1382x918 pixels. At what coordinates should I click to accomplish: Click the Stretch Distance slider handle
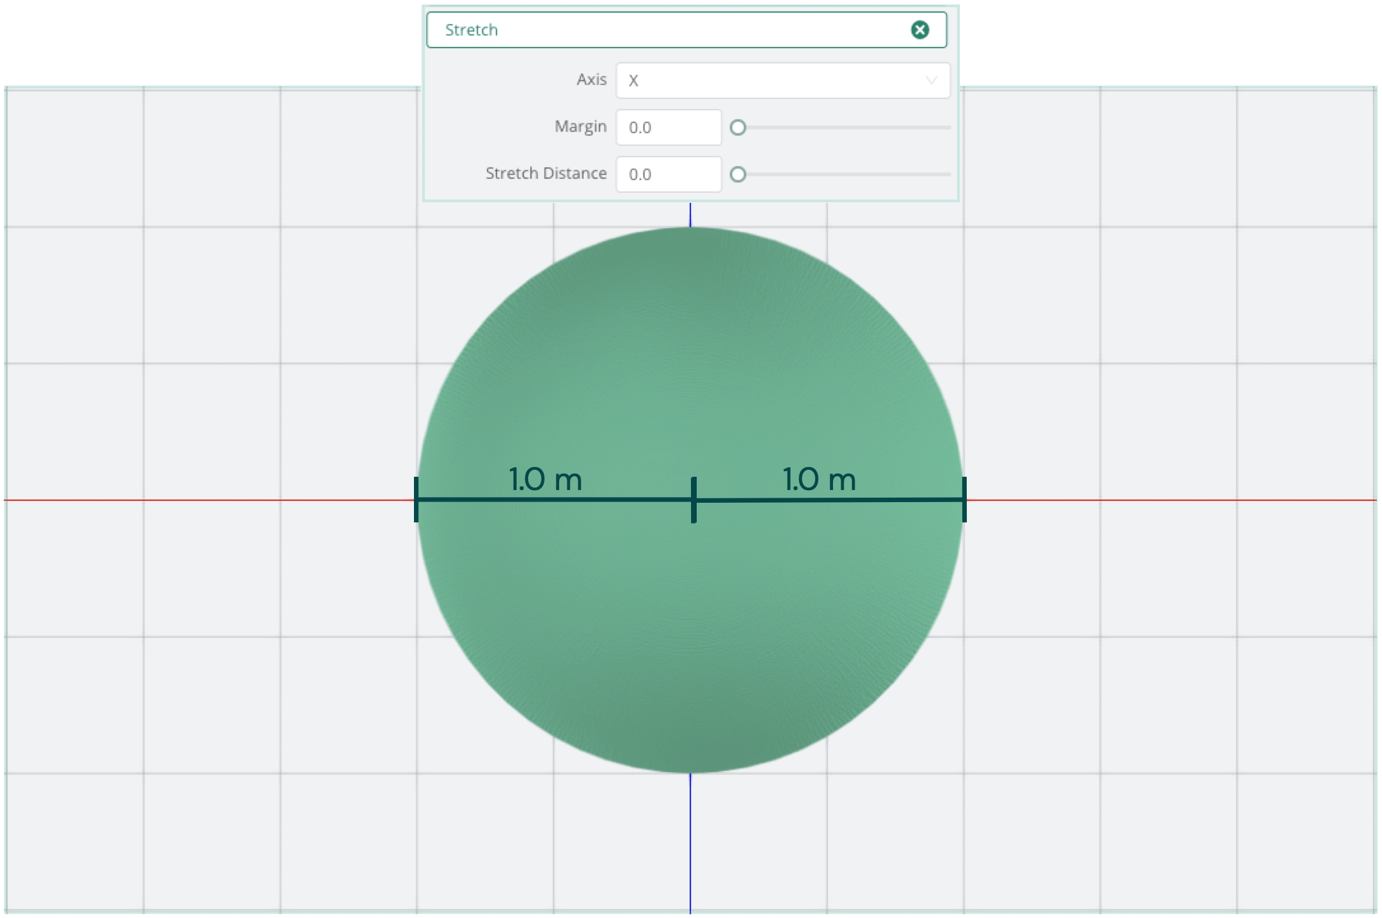pos(738,174)
